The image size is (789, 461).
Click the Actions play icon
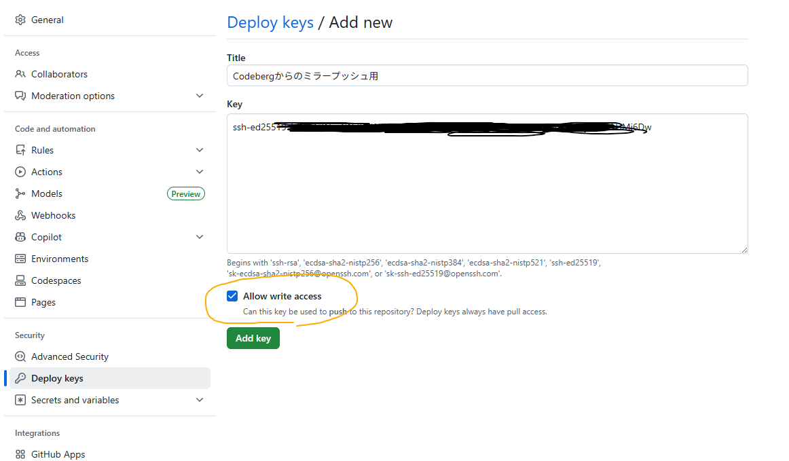click(20, 172)
